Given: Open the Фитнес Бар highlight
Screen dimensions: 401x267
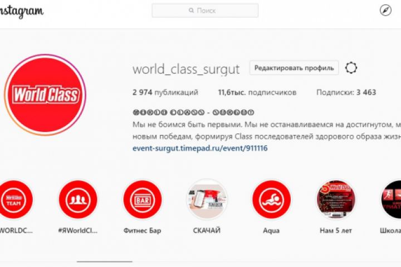Looking at the screenshot, I should pos(143,199).
